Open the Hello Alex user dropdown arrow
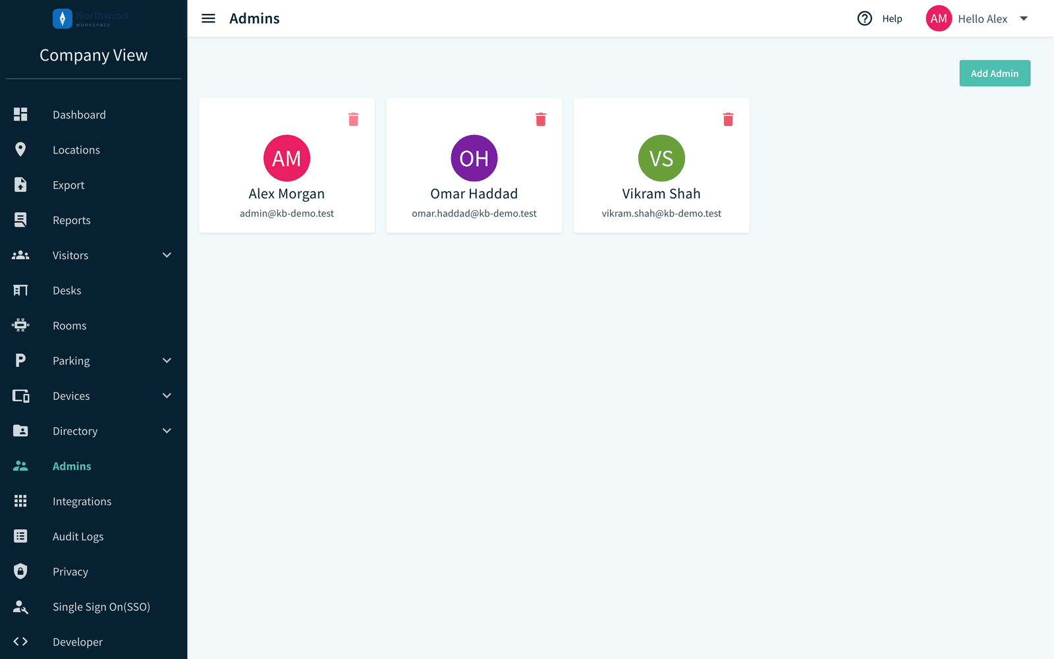 point(1024,18)
